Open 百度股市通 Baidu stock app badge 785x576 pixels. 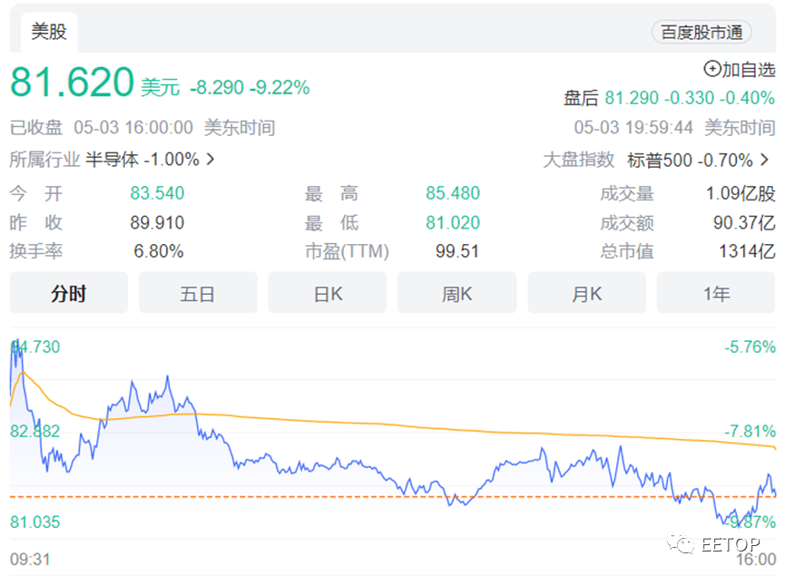coord(701,33)
